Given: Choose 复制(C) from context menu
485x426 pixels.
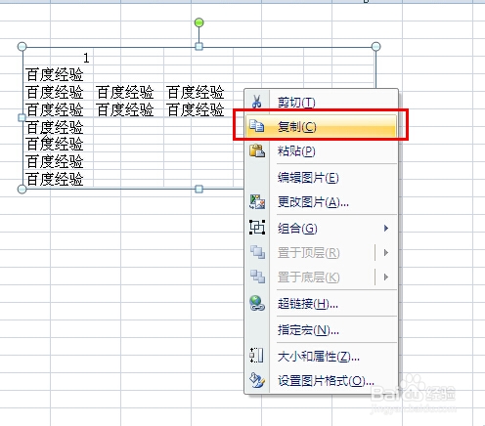Looking at the screenshot, I should (321, 126).
